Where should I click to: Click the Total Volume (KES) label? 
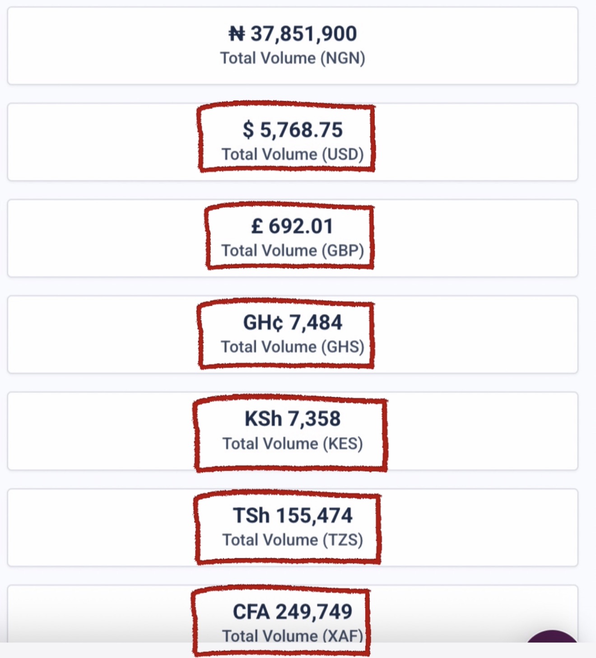point(293,443)
